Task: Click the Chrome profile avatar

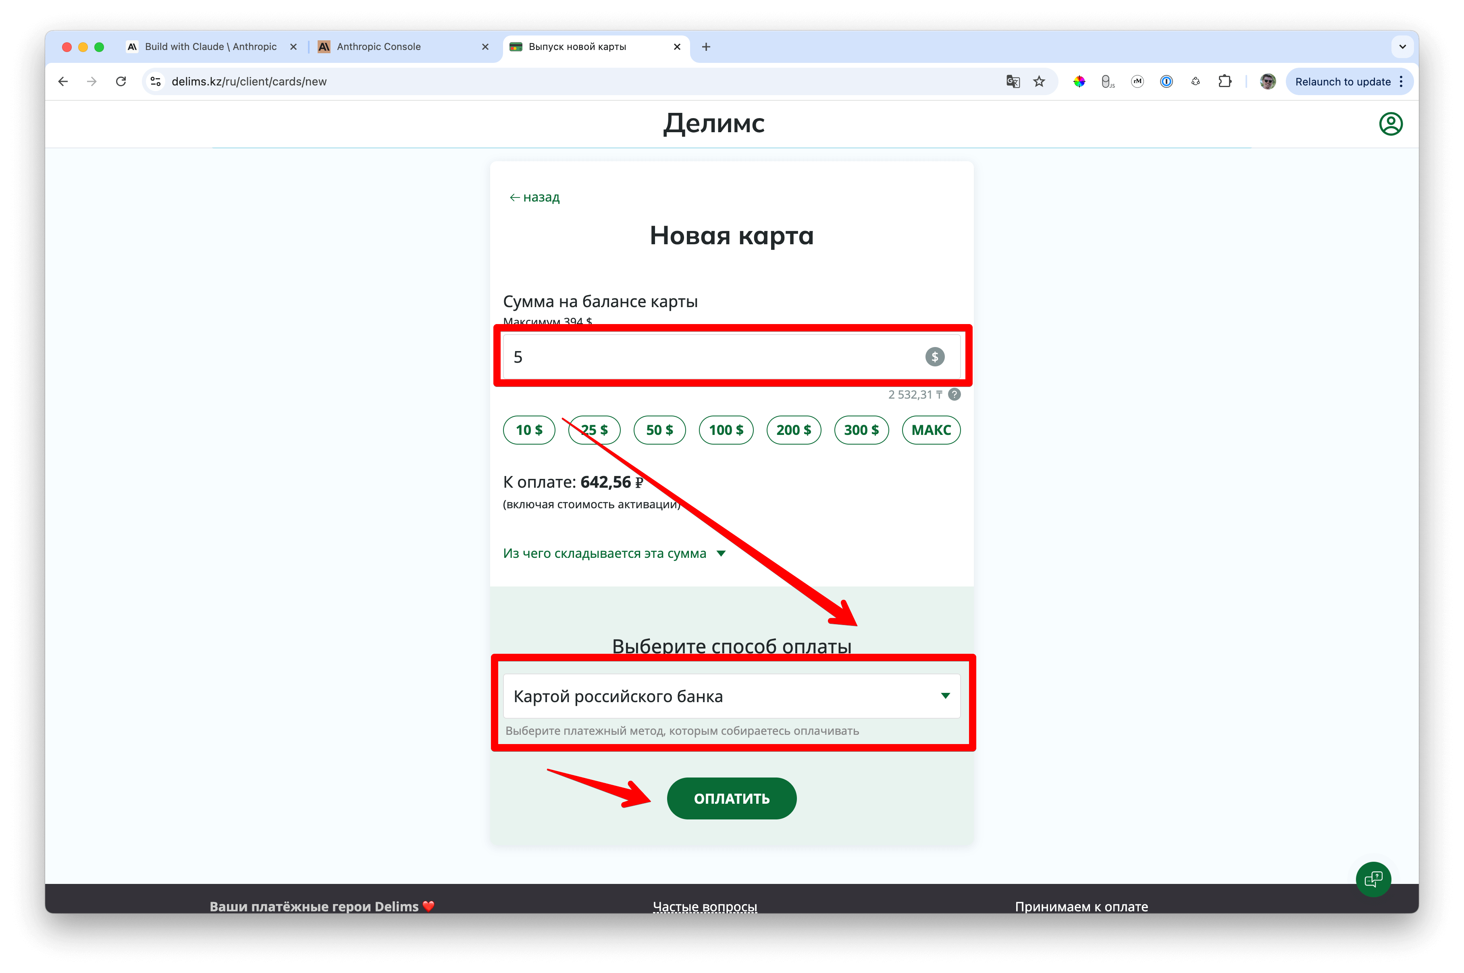Action: tap(1267, 81)
